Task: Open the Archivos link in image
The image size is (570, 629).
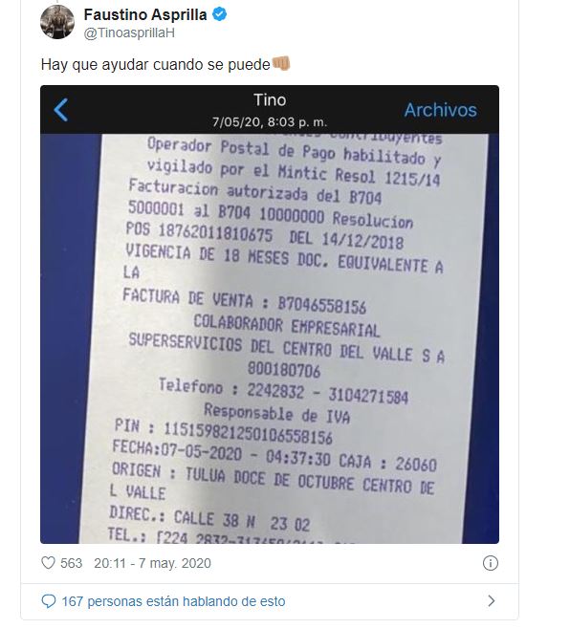Action: 440,110
